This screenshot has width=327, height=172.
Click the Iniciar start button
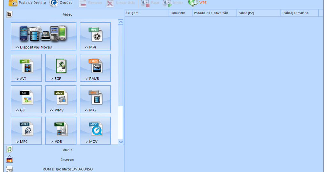tap(173, 3)
